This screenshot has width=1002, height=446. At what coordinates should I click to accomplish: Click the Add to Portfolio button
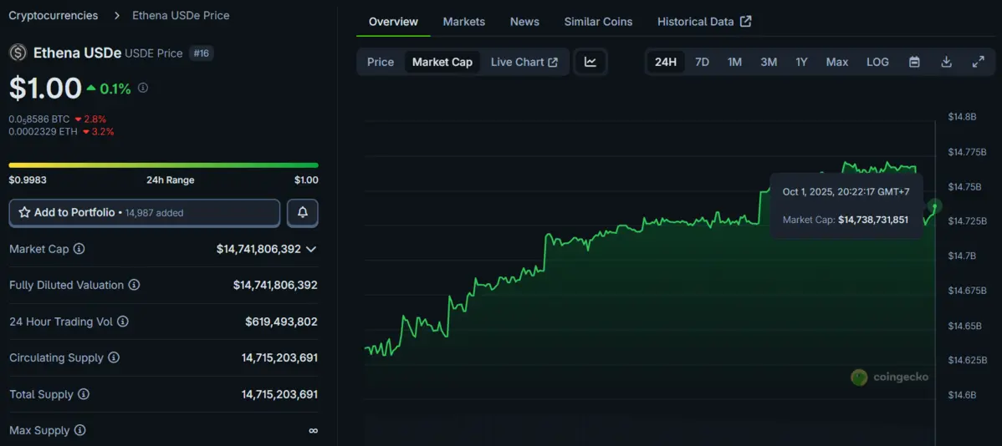[x=144, y=213]
